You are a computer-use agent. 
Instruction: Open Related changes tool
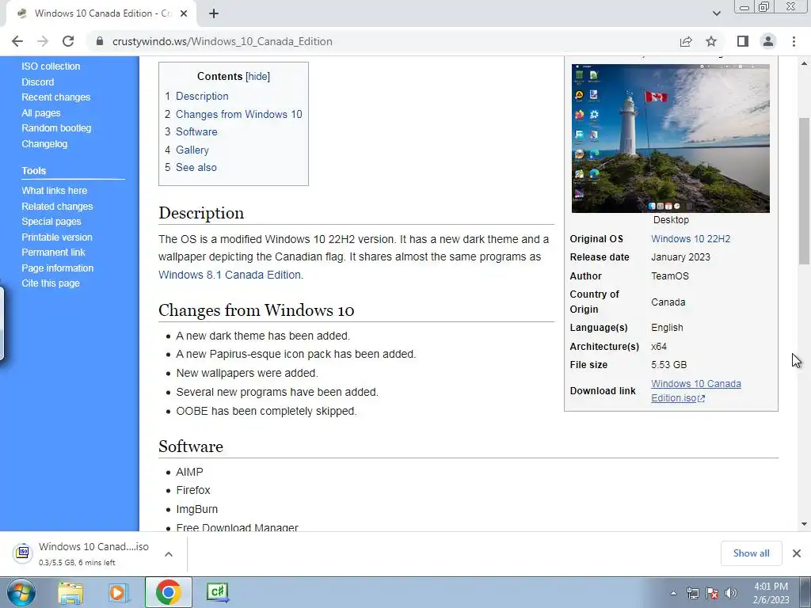tap(57, 207)
